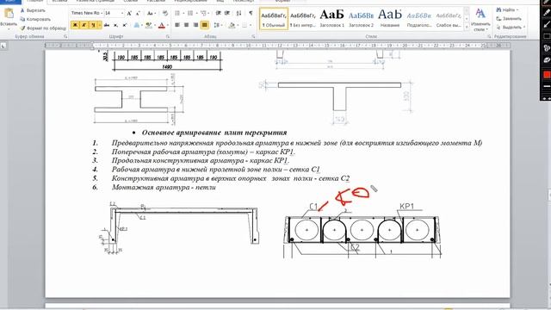Apply bulleted list formatting

(177, 14)
